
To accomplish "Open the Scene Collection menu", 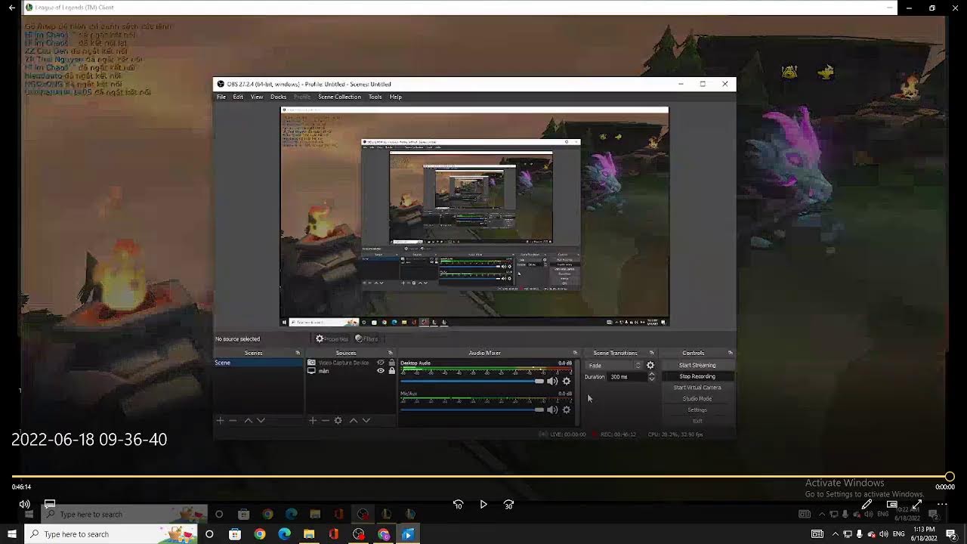I will click(339, 97).
